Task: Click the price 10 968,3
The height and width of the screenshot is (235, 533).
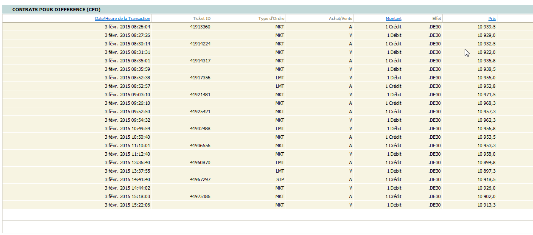Action: click(x=486, y=103)
